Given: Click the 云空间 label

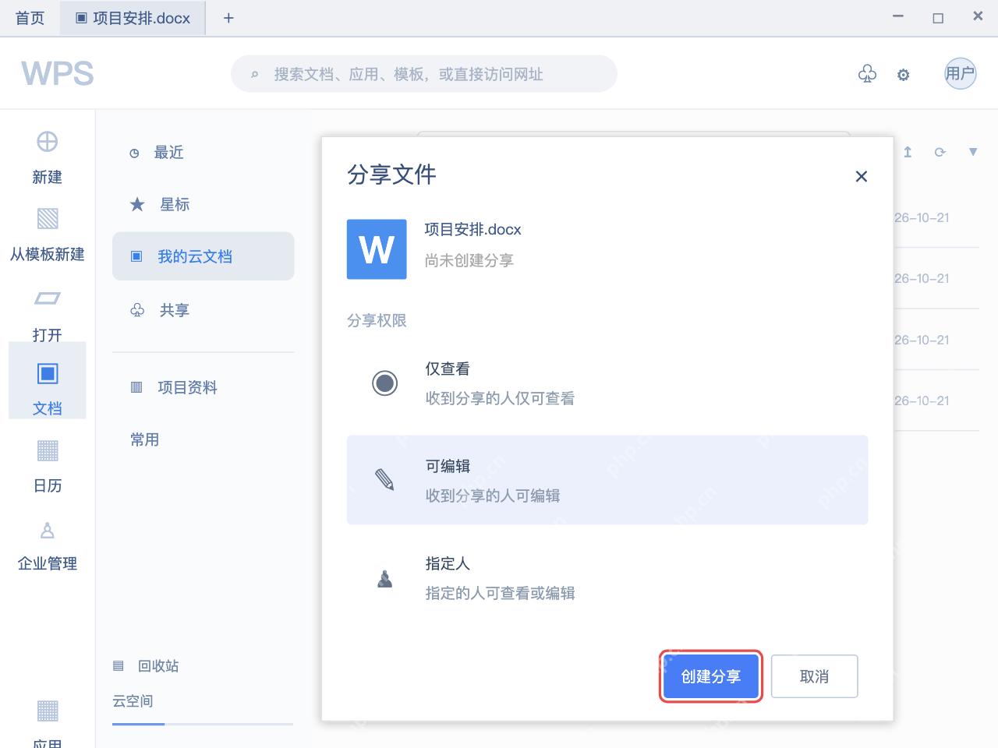Looking at the screenshot, I should pyautogui.click(x=133, y=701).
